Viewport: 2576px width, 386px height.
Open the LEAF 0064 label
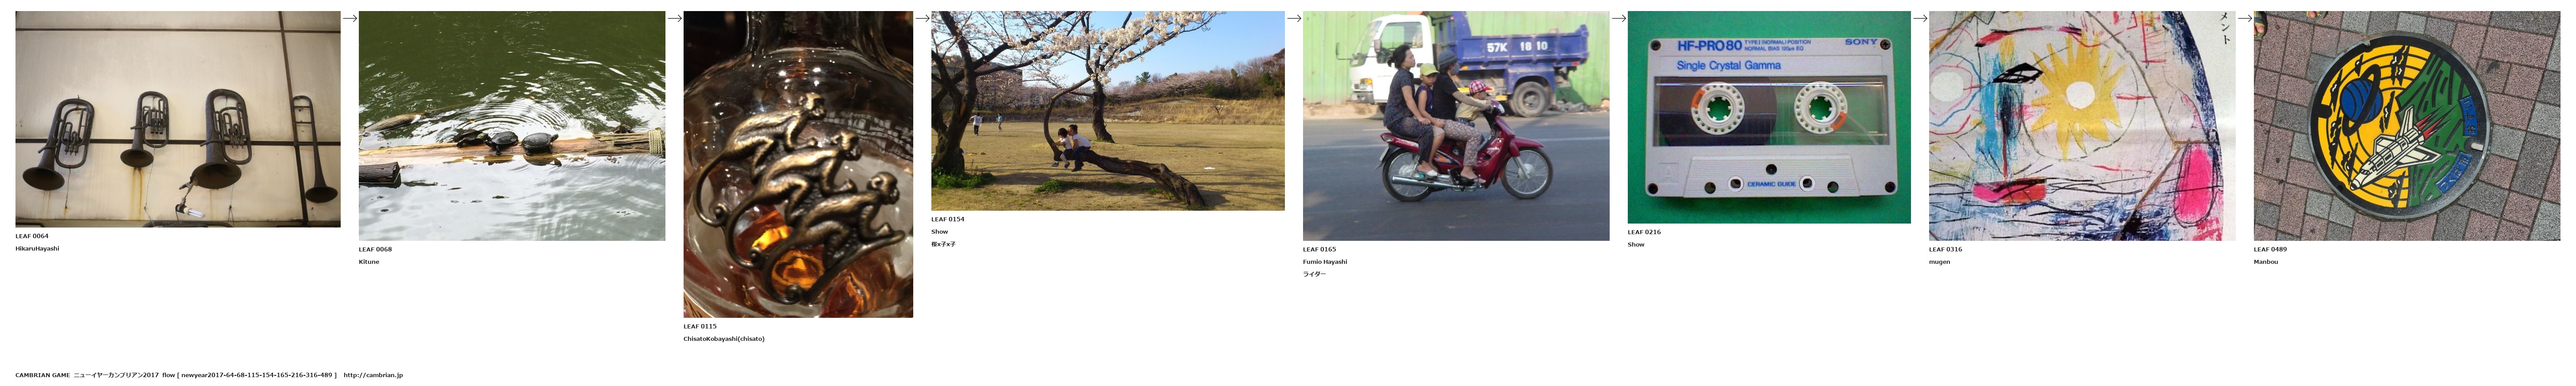click(x=32, y=236)
